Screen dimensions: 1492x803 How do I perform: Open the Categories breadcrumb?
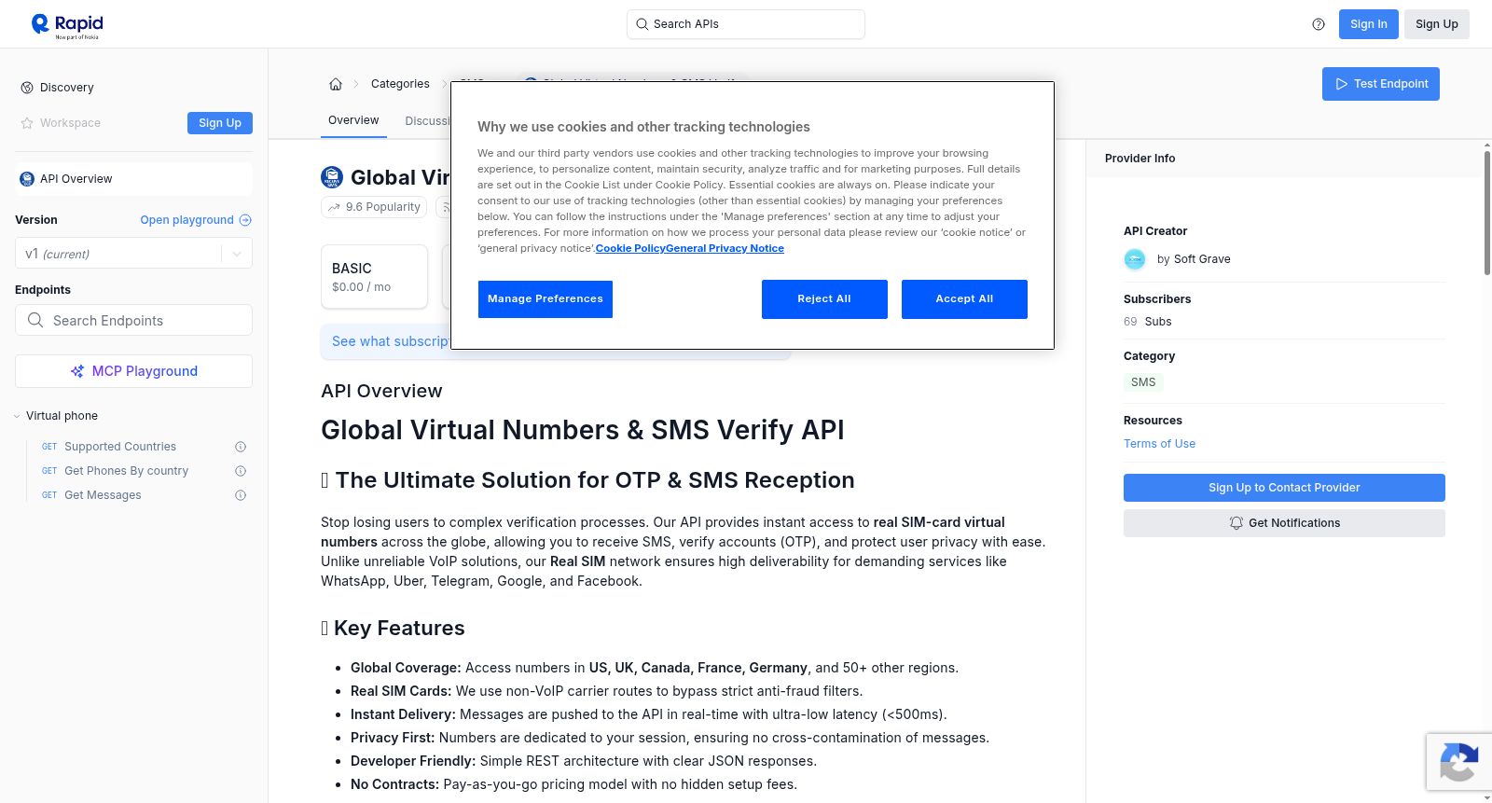click(x=400, y=84)
